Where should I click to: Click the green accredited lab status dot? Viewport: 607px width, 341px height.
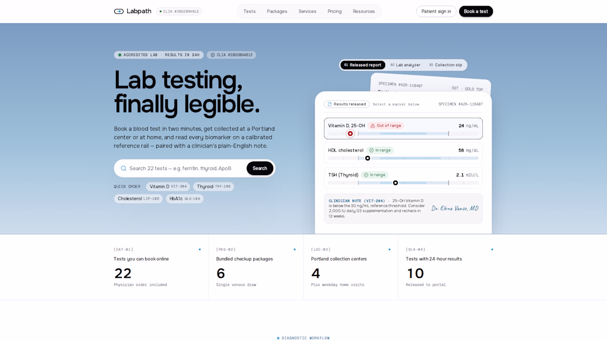[120, 55]
